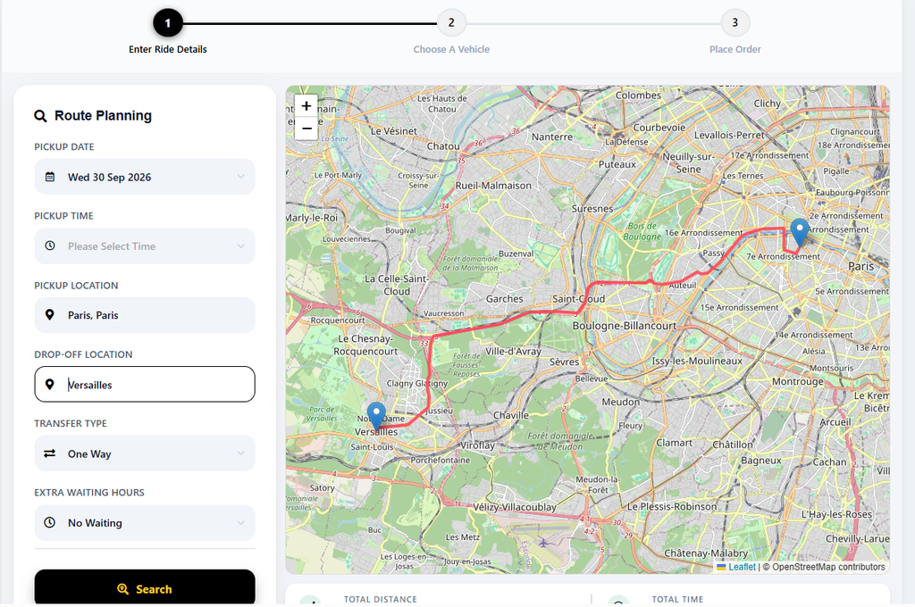Click Meudon label on the map
This screenshot has width=915, height=607.
(x=621, y=403)
